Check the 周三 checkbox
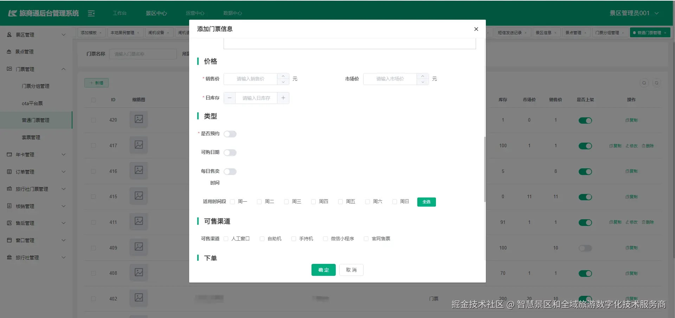The width and height of the screenshot is (675, 318). [287, 202]
